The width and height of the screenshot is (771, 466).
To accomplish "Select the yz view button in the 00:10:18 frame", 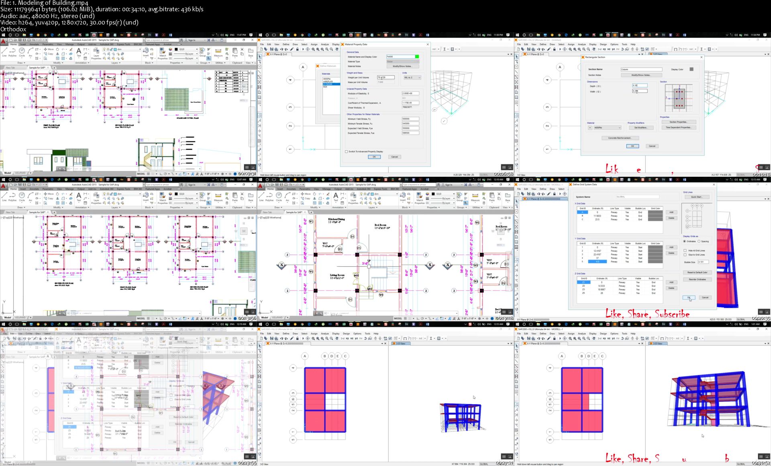I will 613,49.
